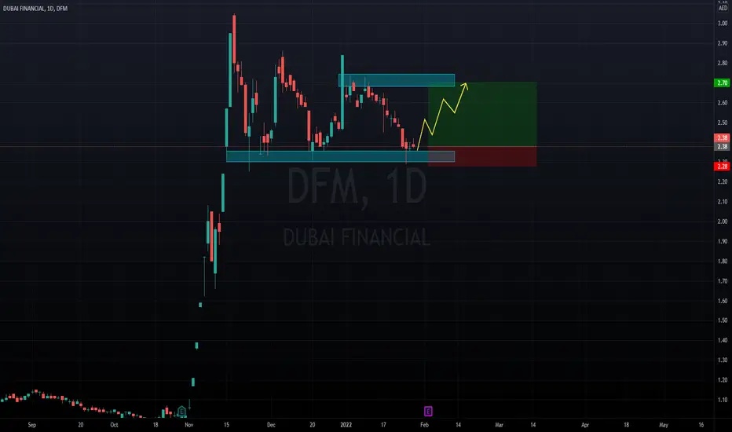Click the DUBAI FINANCIAL, 1D, DFM symbol title
732x432 pixels.
coord(35,9)
